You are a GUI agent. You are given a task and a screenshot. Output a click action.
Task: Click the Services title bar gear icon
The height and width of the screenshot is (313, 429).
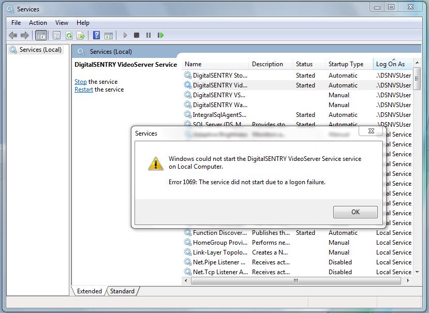click(11, 9)
